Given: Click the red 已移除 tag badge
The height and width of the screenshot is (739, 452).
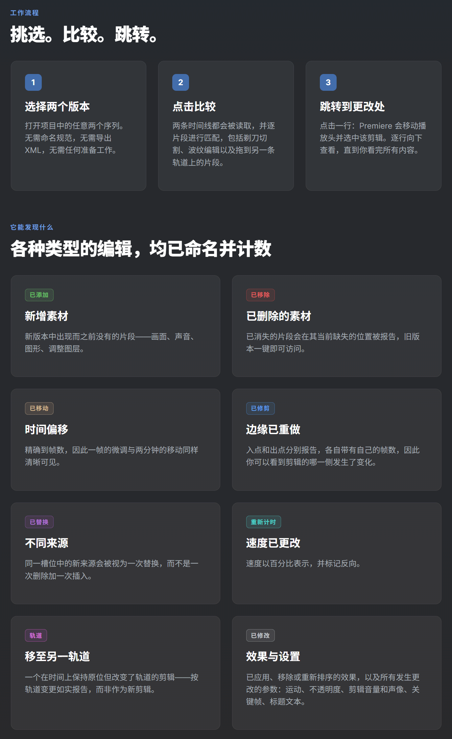Looking at the screenshot, I should [260, 295].
